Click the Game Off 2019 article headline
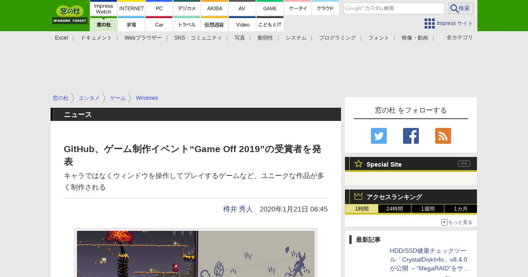Viewport: 528px width, 277px height. pyautogui.click(x=193, y=155)
